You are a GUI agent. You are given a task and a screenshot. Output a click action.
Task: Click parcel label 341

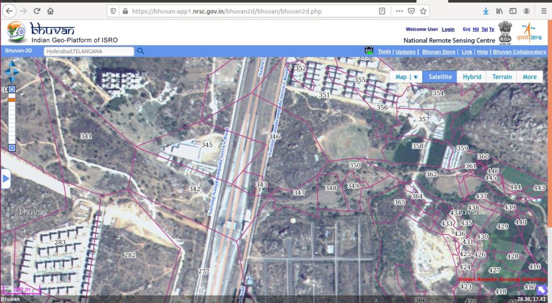point(86,136)
